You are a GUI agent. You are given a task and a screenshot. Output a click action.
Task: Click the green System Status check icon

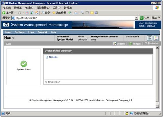click(x=24, y=64)
